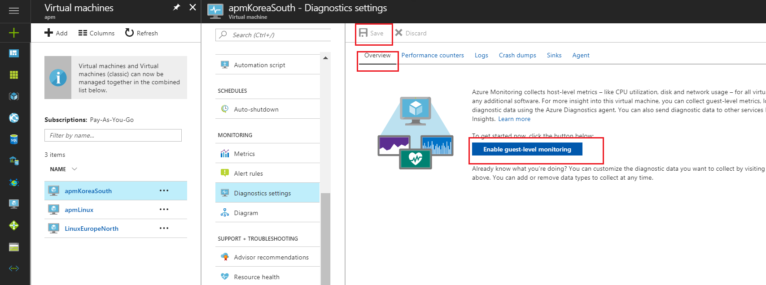Open Diagram menu item
The image size is (766, 285).
point(267,213)
